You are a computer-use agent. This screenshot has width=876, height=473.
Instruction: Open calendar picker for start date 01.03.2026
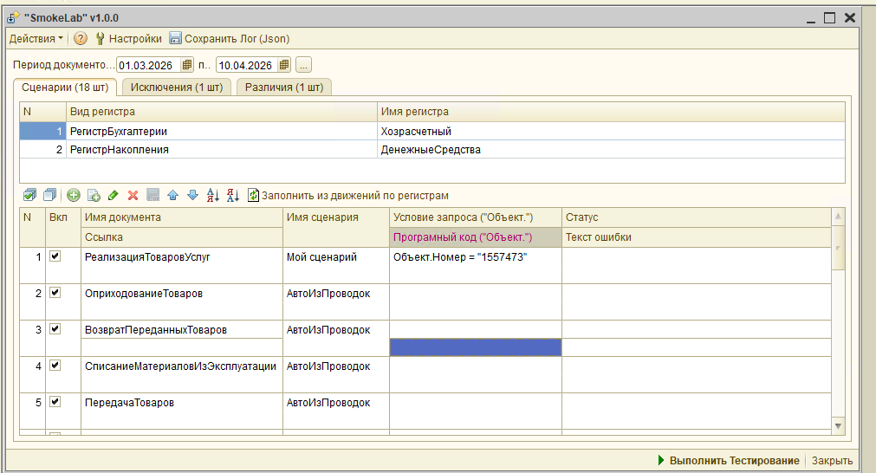pos(187,65)
